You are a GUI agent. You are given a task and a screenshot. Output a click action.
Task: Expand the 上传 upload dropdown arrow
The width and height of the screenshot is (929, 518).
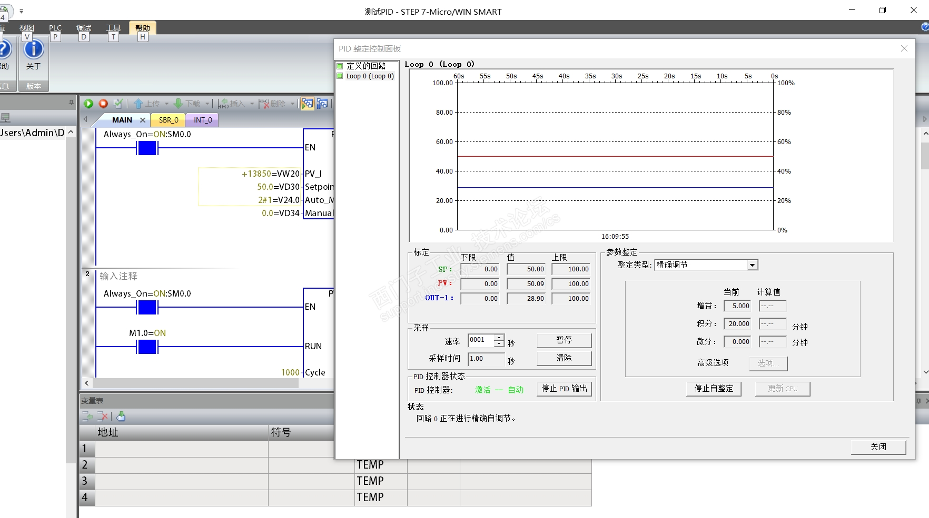pyautogui.click(x=166, y=104)
